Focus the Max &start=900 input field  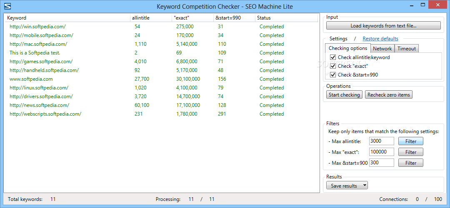tap(382, 163)
